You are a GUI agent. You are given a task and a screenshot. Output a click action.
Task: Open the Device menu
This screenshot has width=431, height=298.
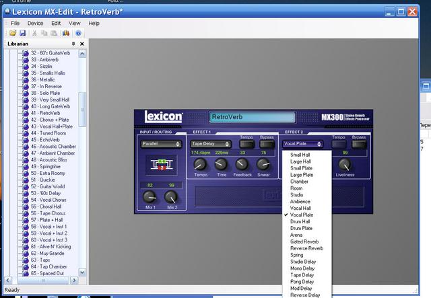[x=35, y=23]
